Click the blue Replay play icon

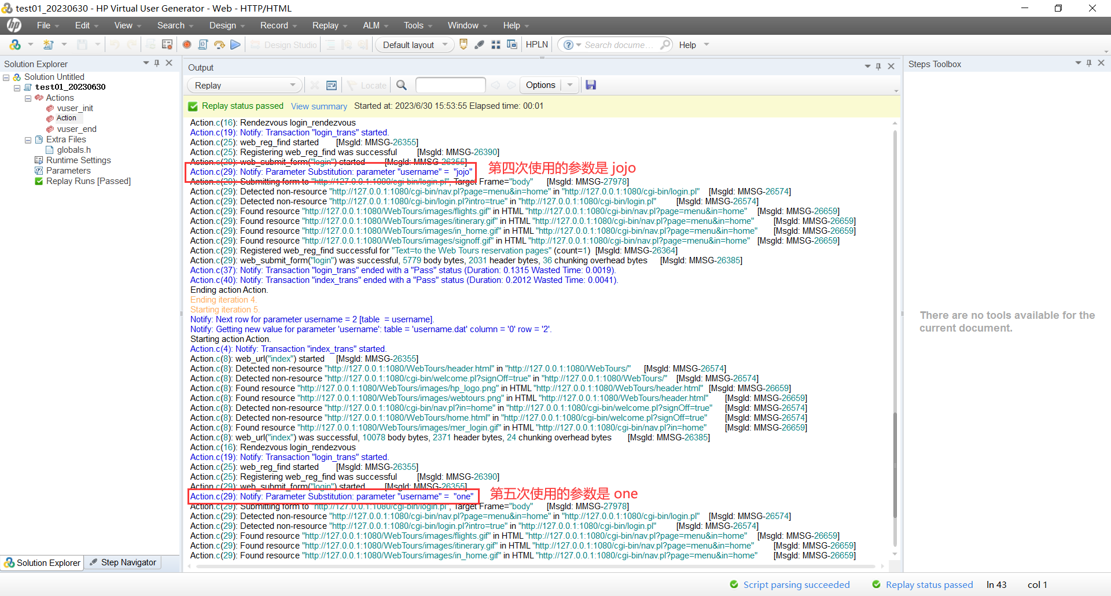[236, 45]
